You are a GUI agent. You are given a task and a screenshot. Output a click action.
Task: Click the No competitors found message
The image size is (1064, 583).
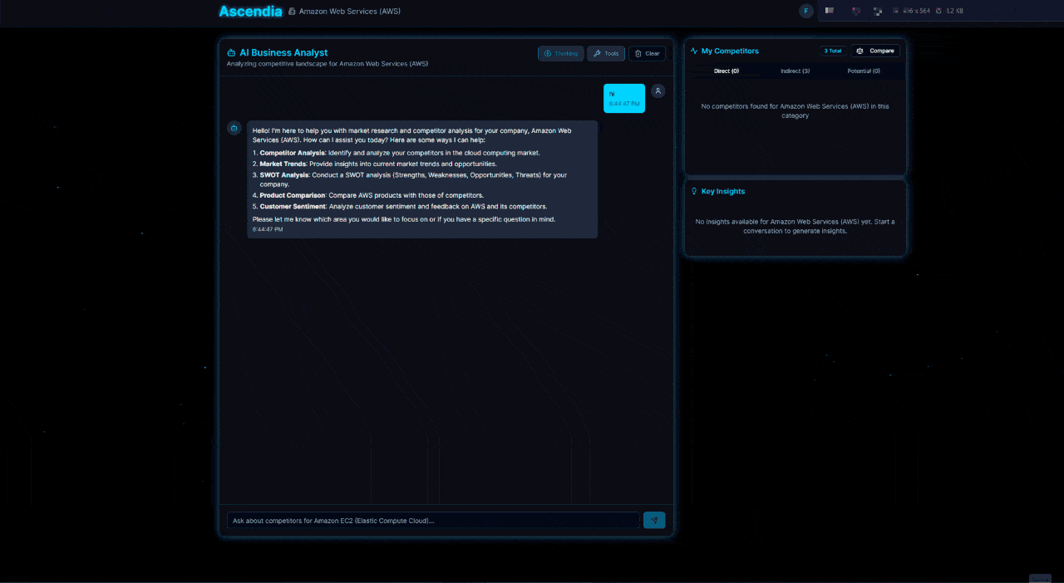coord(795,110)
